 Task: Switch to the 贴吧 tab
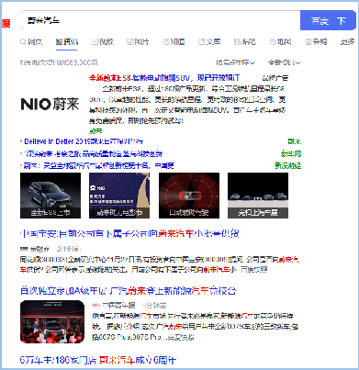(244, 41)
